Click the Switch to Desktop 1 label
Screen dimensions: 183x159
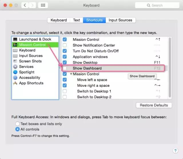click(x=94, y=91)
